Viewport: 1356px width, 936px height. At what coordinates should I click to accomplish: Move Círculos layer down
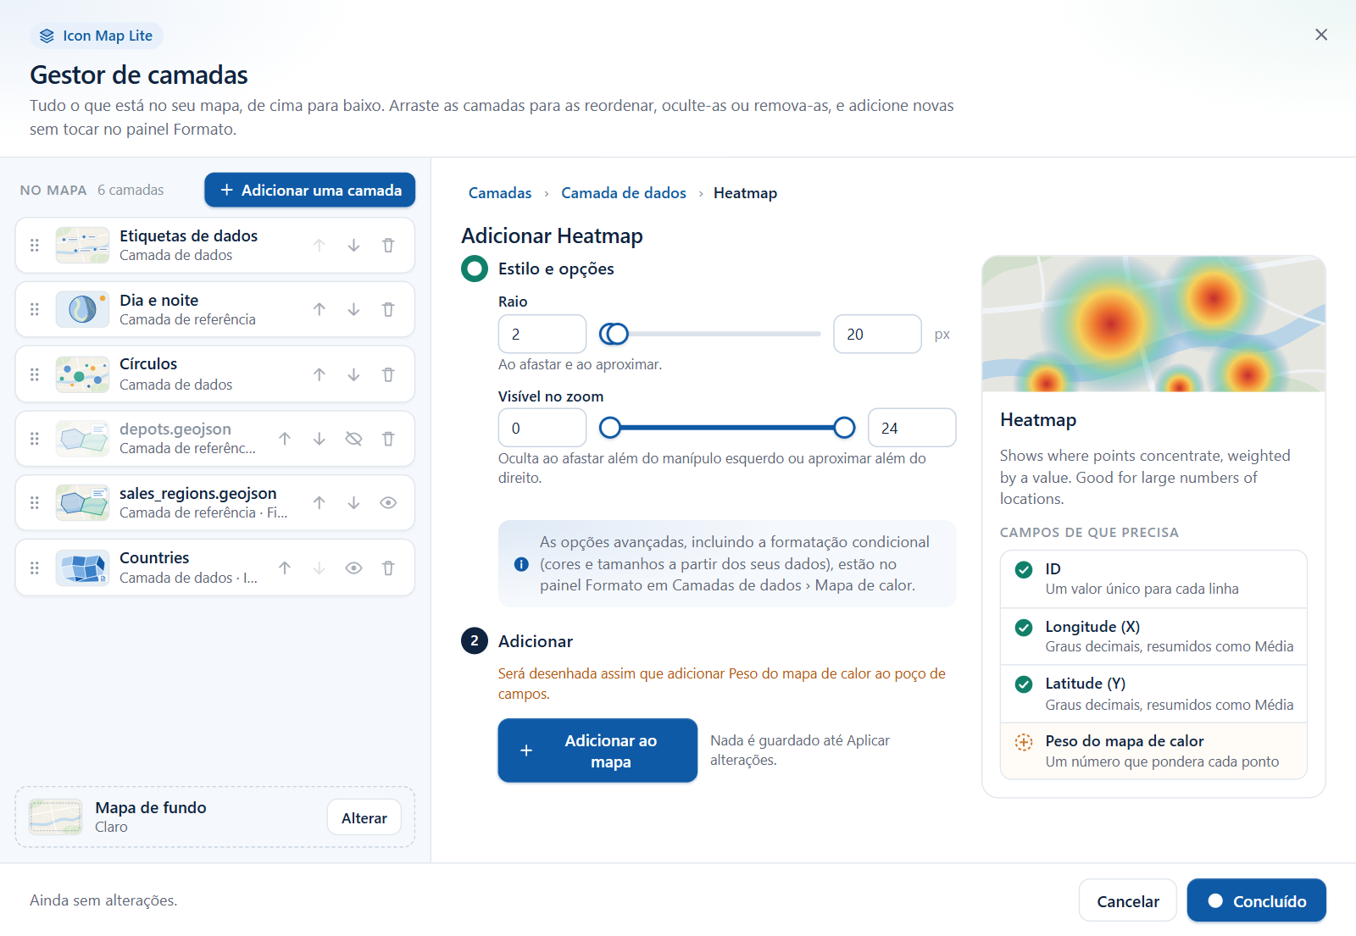pyautogui.click(x=353, y=374)
